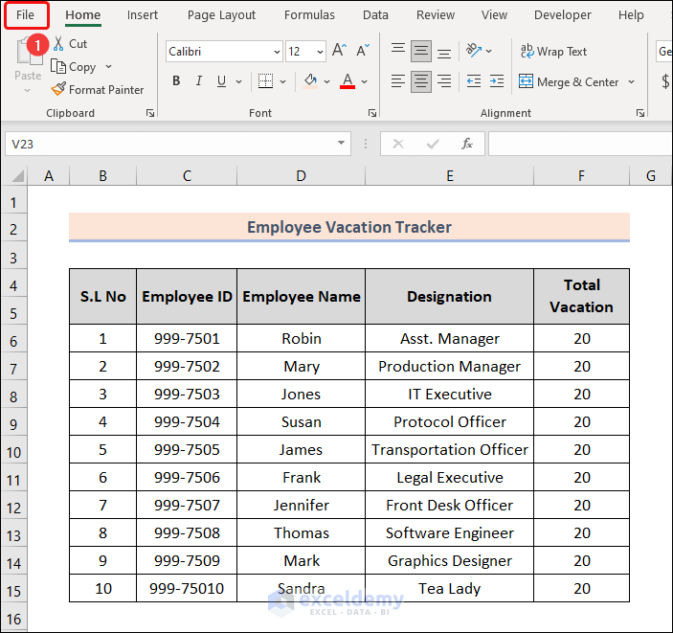The height and width of the screenshot is (633, 673).
Task: Select row 10 header
Action: 13,452
